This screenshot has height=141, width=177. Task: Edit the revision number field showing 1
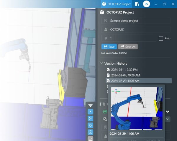tap(129, 38)
